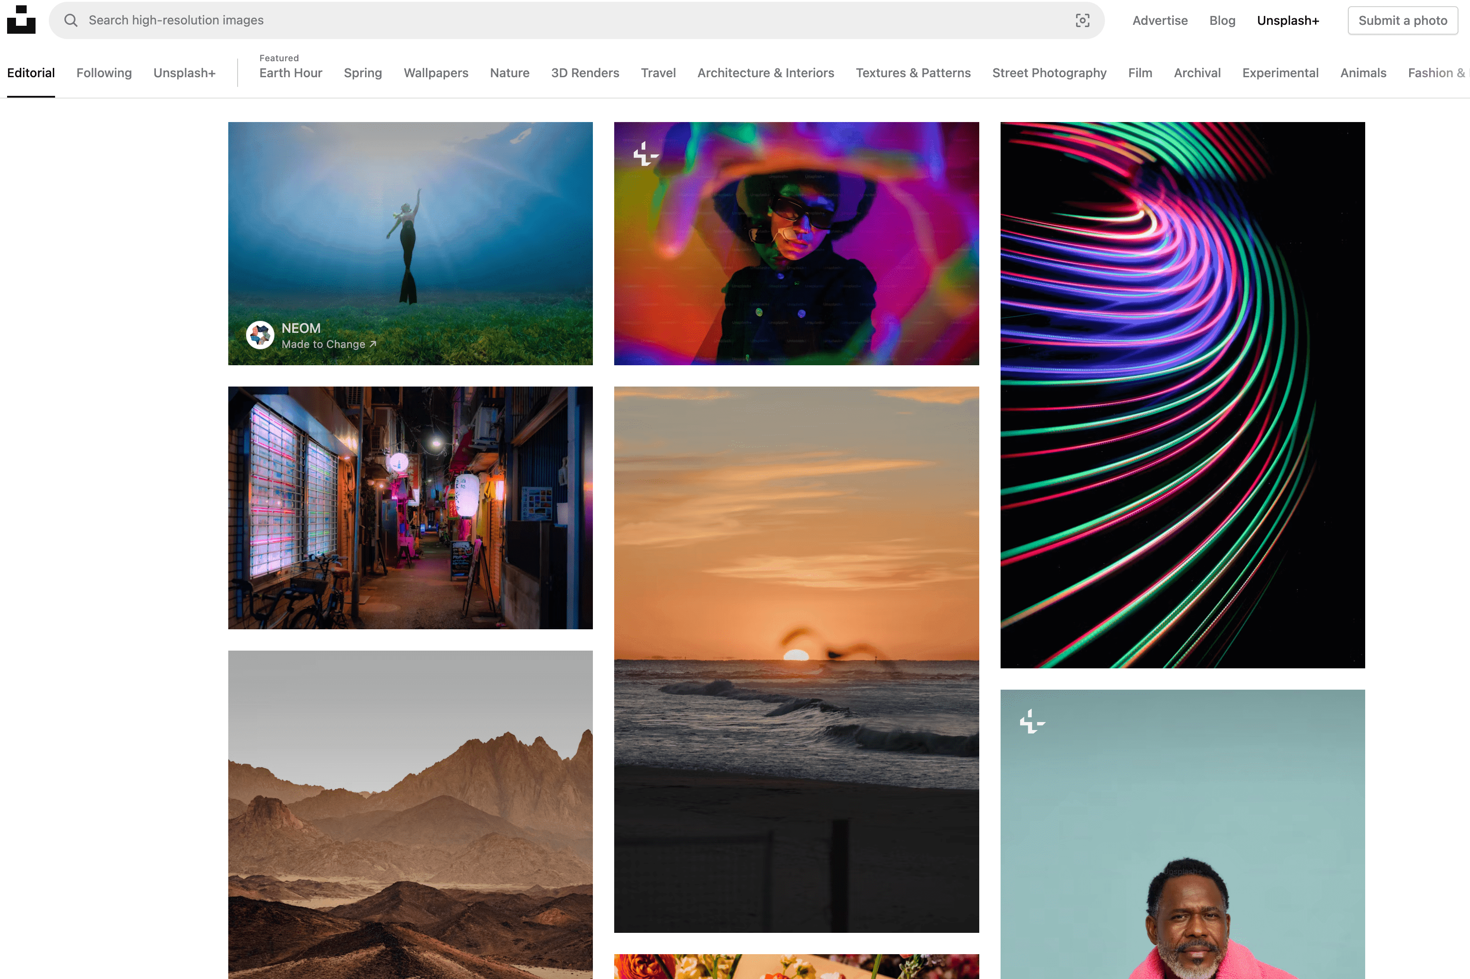
Task: Go to Street Photography topic
Action: pos(1049,72)
